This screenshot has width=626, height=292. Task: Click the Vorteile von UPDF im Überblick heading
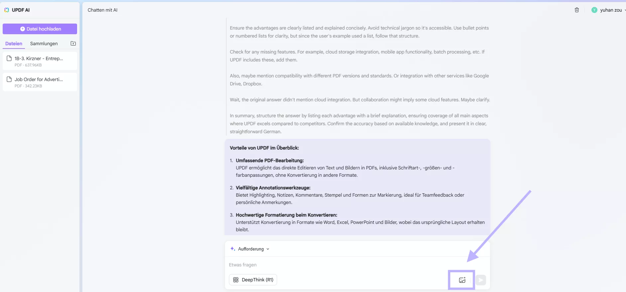pyautogui.click(x=264, y=148)
